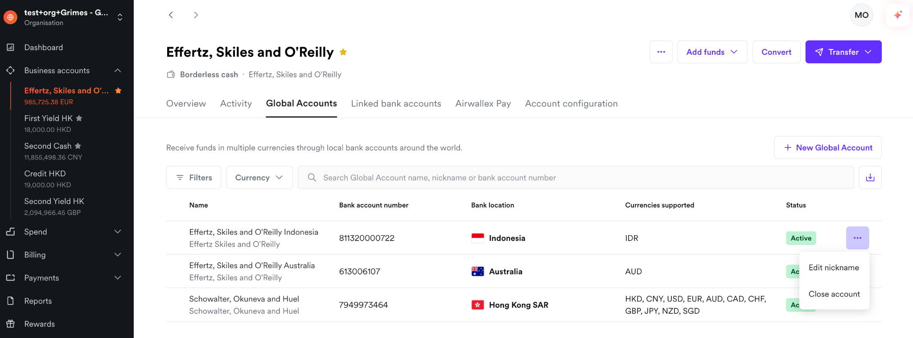Collapse the Business accounts section

tap(118, 70)
